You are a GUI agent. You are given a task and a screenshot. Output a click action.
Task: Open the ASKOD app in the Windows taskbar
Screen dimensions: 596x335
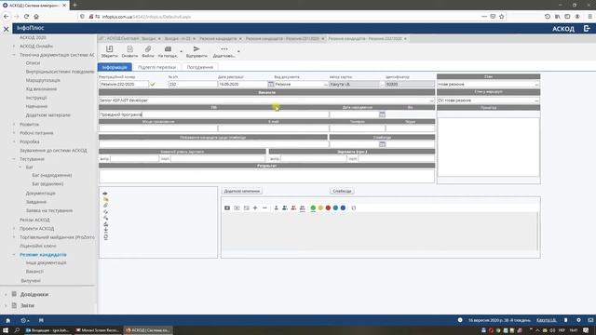click(x=148, y=330)
